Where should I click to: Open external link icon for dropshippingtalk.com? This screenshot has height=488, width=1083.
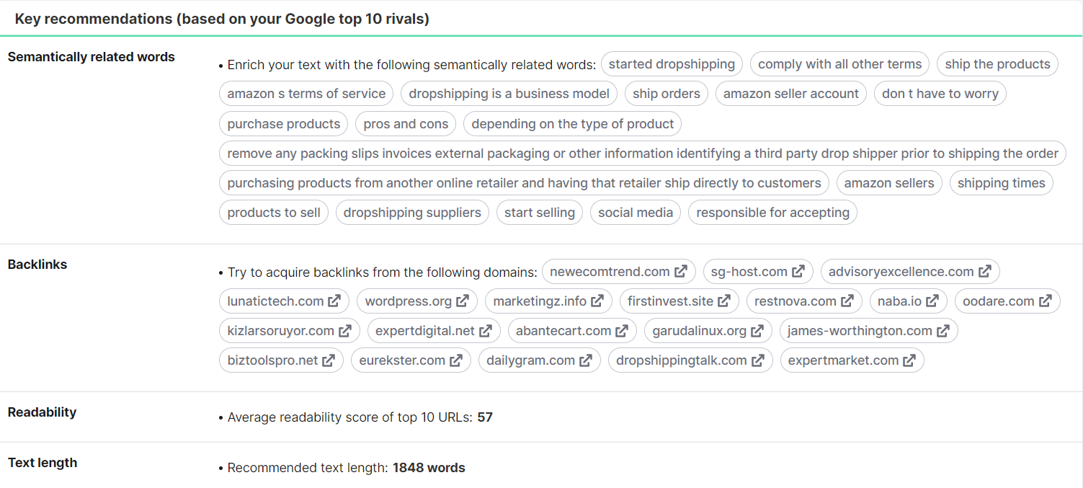758,360
